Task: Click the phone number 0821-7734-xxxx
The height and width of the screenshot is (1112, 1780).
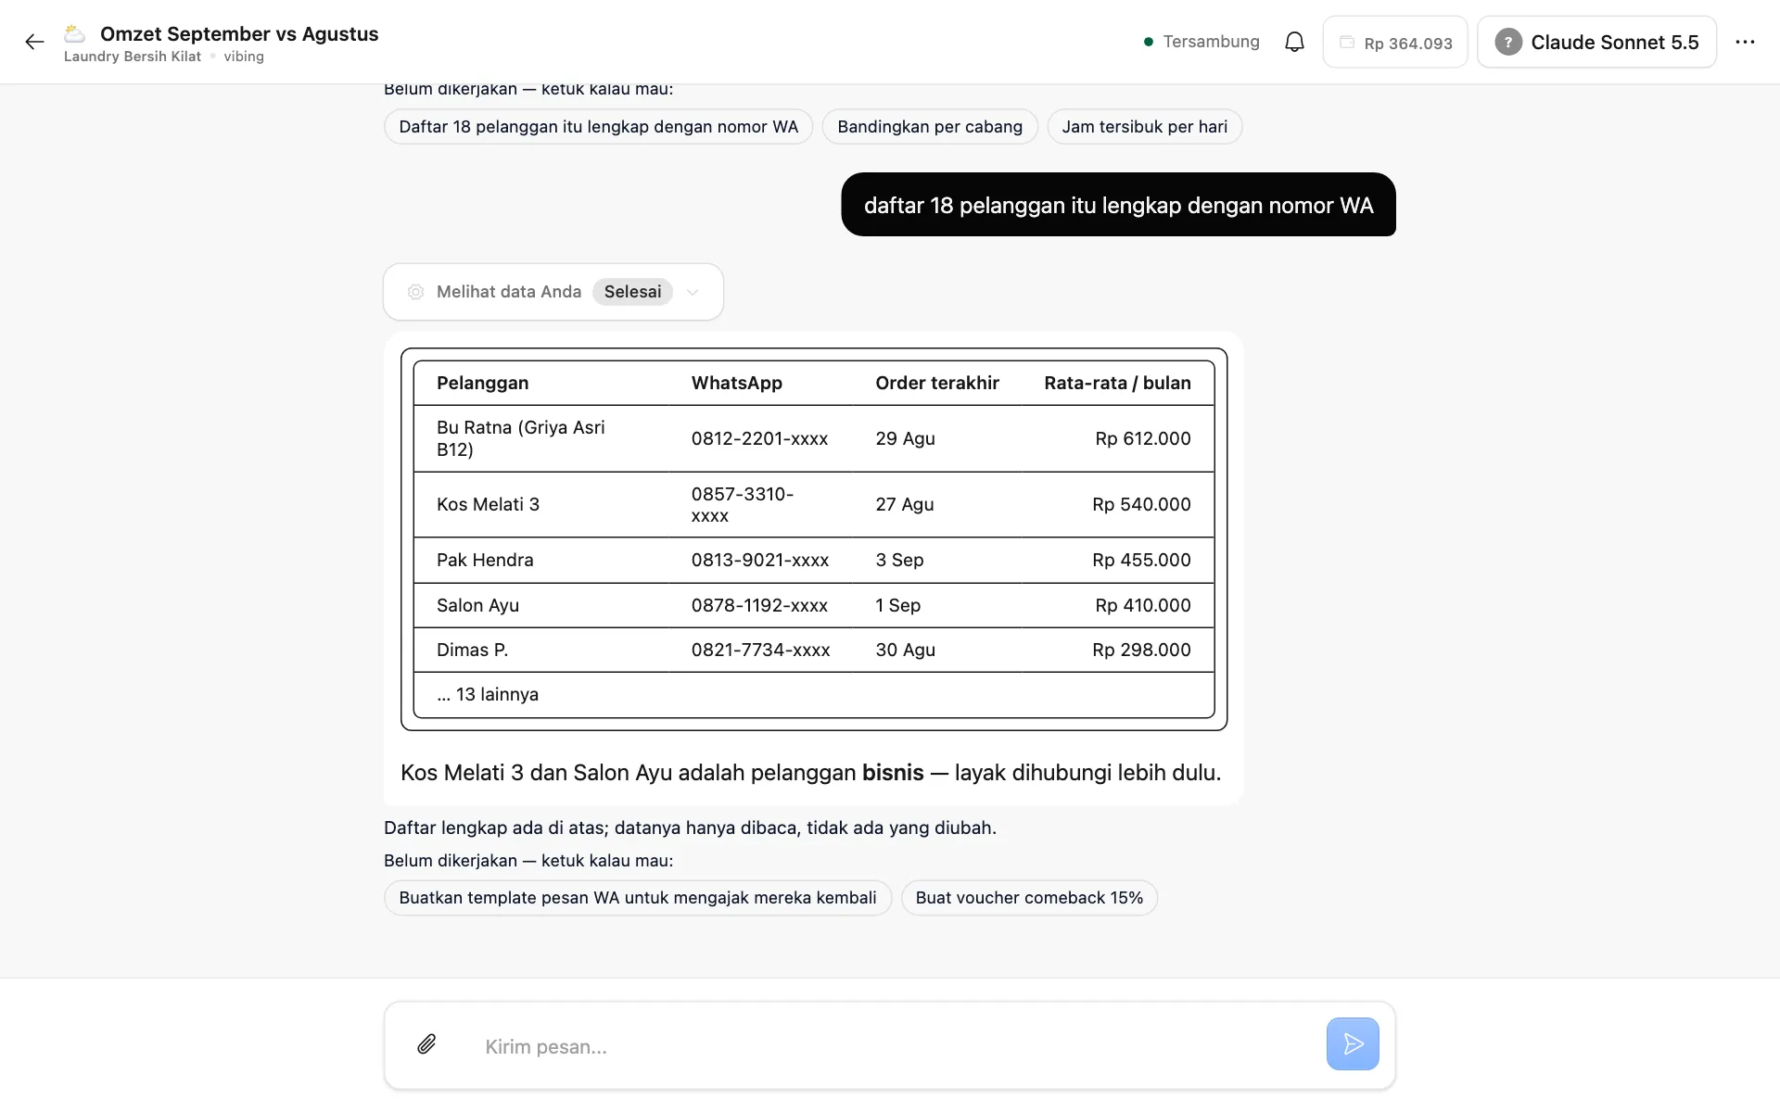Action: click(x=760, y=650)
